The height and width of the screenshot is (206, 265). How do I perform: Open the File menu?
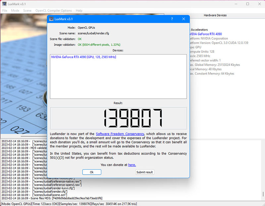[x=5, y=11]
